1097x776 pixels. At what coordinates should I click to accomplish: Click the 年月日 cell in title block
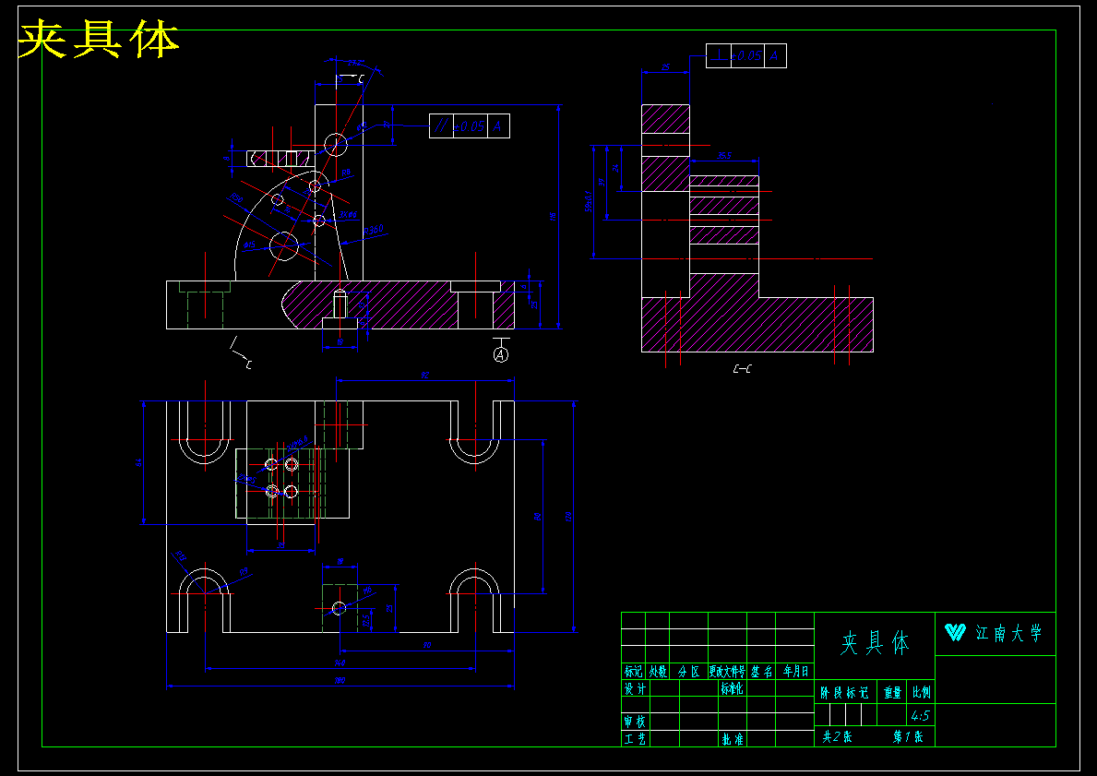click(x=795, y=672)
